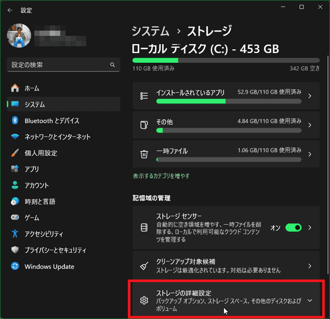Viewport: 330px width, 319px height.
Task: Click the back arrow in title bar
Action: (10, 9)
